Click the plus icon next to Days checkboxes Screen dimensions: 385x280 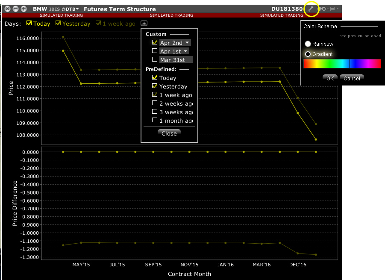pyautogui.click(x=144, y=24)
